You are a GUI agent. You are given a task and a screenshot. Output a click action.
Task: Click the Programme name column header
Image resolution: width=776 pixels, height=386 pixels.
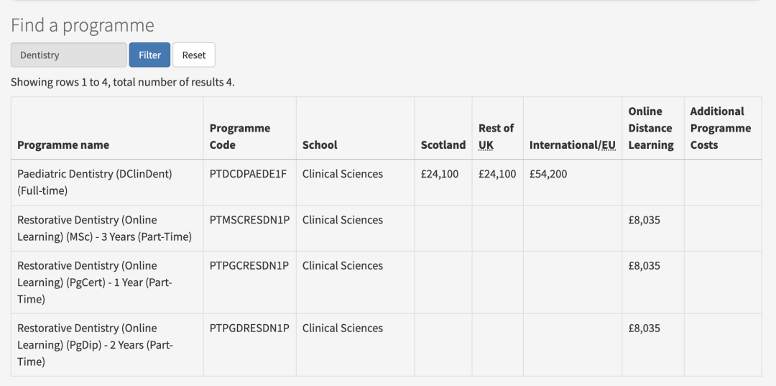pos(63,145)
